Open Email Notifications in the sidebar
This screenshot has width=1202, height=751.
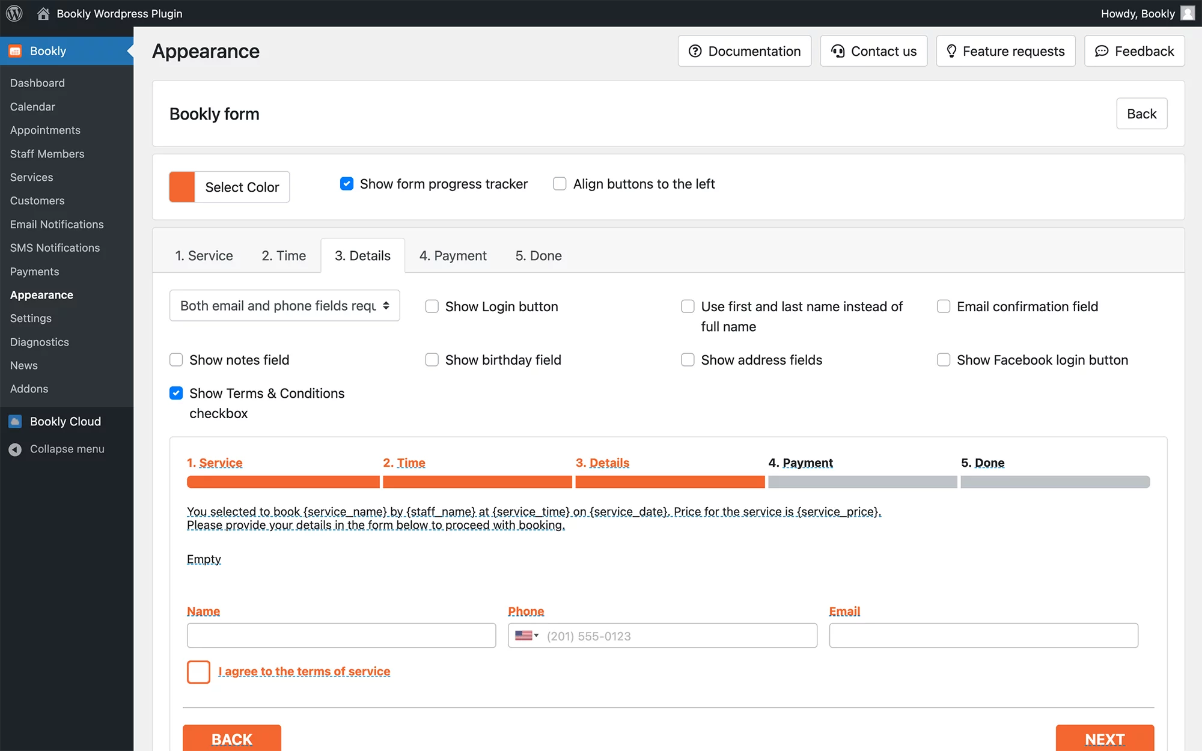click(56, 224)
